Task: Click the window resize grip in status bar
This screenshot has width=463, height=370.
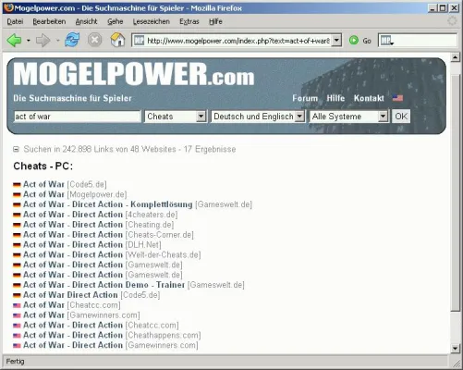Action: [457, 363]
